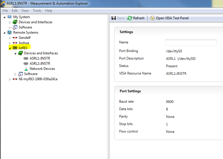The image size is (223, 159).
Task: Click the My System computer icon
Action: [9, 17]
